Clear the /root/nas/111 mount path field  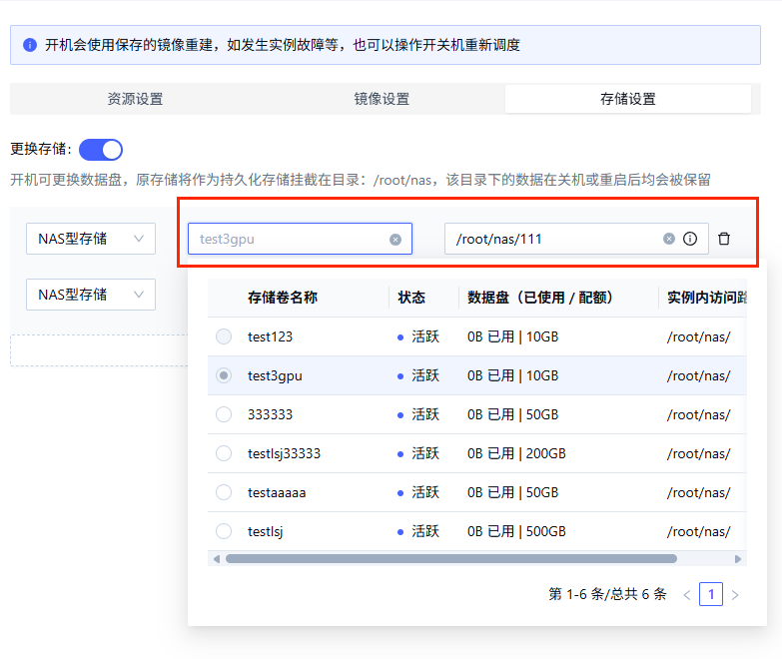669,239
